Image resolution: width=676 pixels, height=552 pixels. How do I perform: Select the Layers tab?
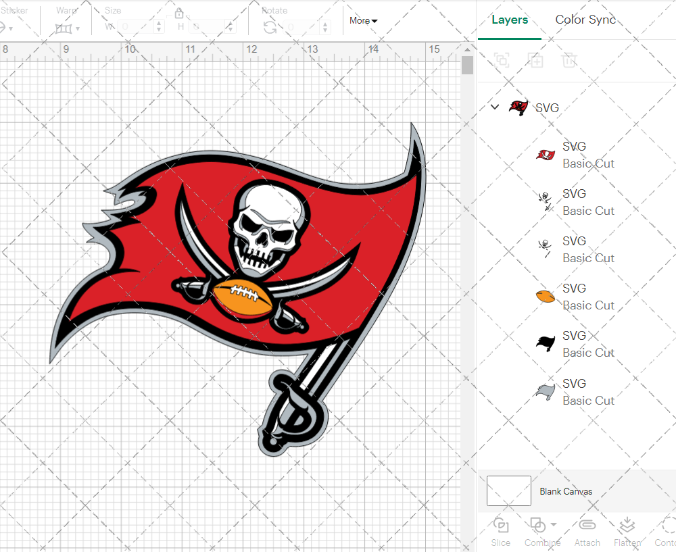pyautogui.click(x=510, y=20)
